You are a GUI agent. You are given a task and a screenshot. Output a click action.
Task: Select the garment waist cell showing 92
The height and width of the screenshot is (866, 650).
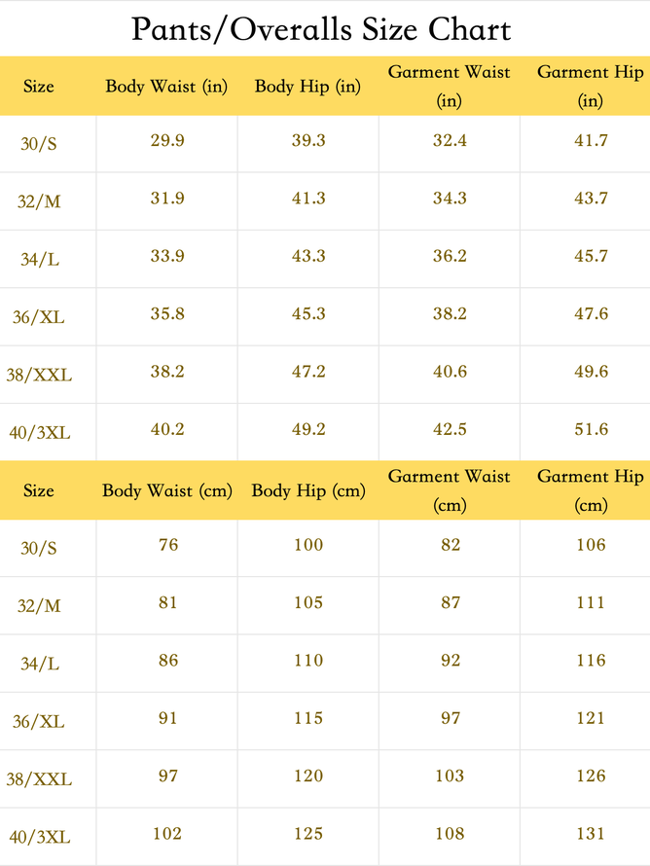[450, 660]
